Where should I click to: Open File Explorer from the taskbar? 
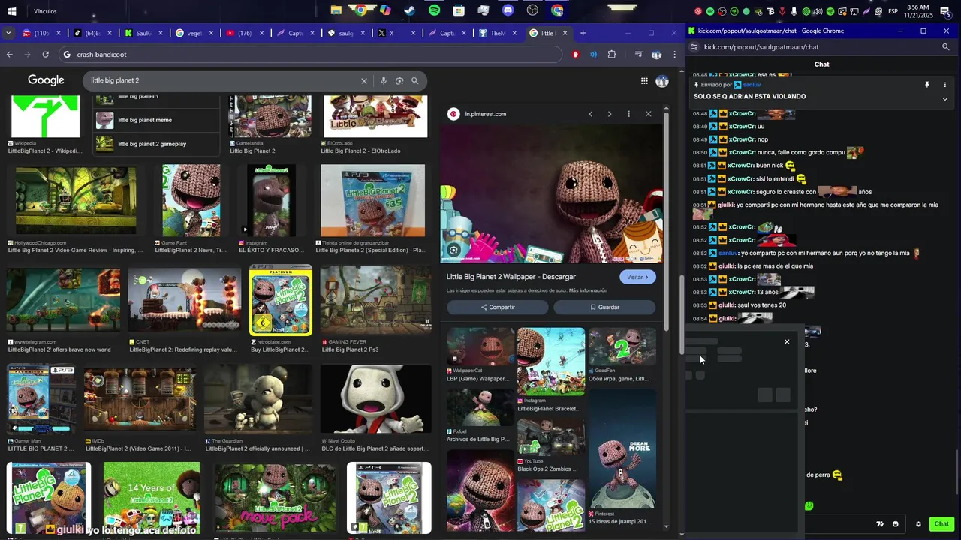tap(336, 10)
